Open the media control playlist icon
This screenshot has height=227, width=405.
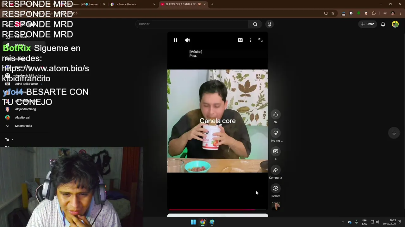[385, 13]
